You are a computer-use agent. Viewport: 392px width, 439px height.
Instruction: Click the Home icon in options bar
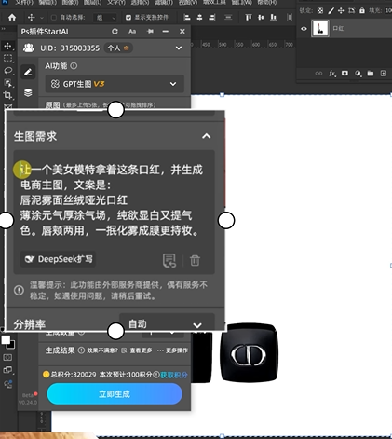[12, 17]
